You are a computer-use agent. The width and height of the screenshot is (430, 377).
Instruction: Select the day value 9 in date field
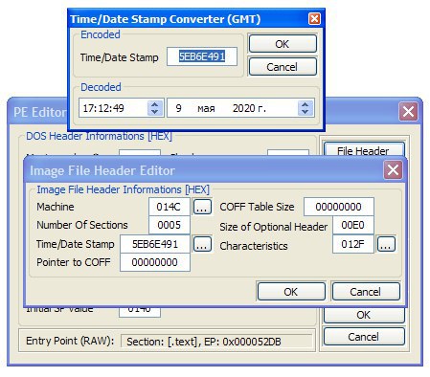(x=178, y=108)
